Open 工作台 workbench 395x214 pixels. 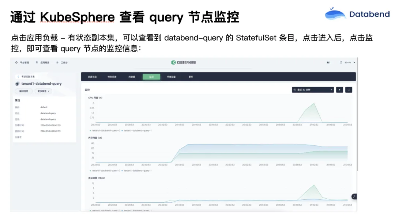tap(62, 62)
